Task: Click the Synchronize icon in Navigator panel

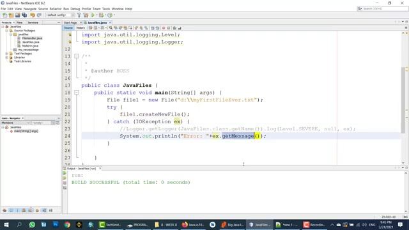Action: 58,123
